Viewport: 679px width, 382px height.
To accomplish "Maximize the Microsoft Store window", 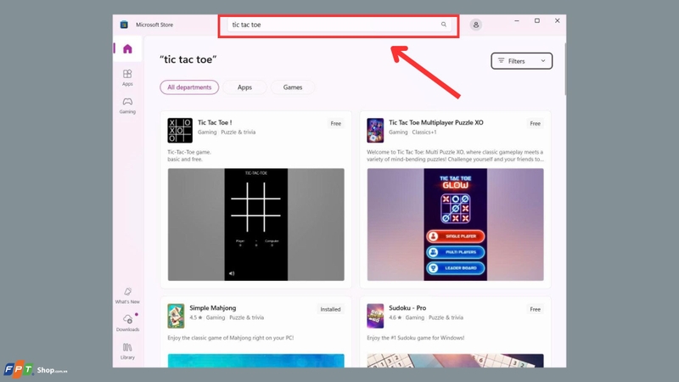I will [537, 20].
